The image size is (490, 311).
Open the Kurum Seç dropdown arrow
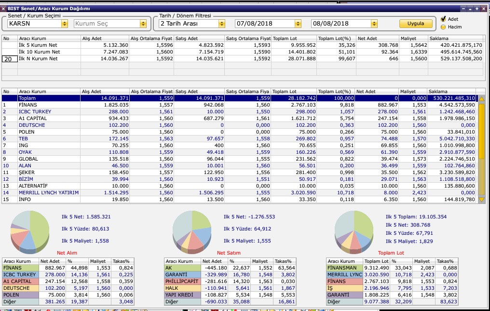point(143,24)
